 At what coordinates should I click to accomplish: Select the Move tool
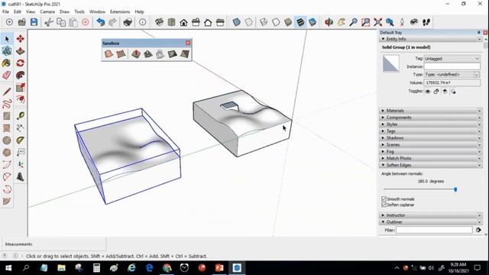21,39
